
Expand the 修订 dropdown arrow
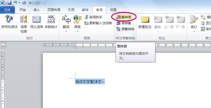click(194, 32)
